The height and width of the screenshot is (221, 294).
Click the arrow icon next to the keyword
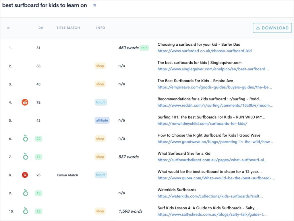pos(94,5)
